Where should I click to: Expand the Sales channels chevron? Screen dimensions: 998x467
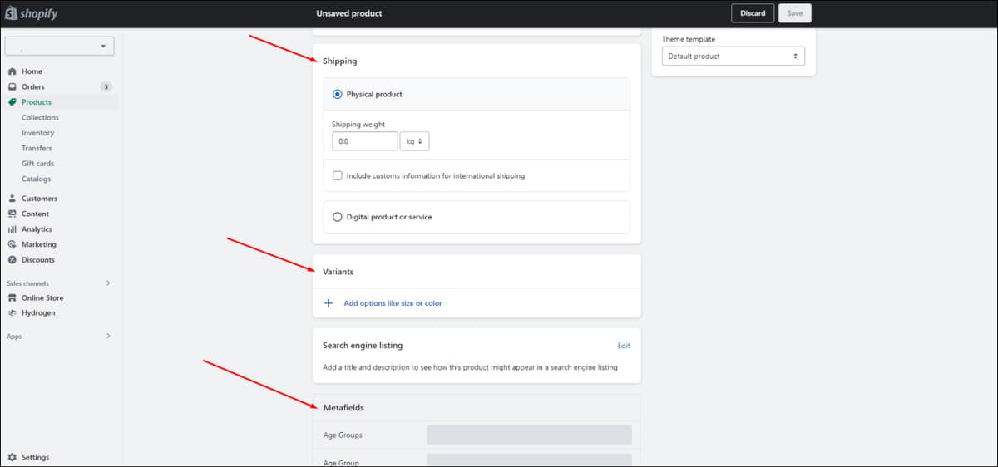(108, 283)
